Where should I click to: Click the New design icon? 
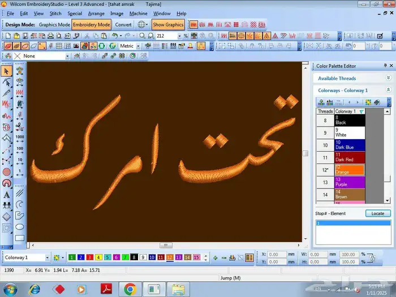coord(8,36)
